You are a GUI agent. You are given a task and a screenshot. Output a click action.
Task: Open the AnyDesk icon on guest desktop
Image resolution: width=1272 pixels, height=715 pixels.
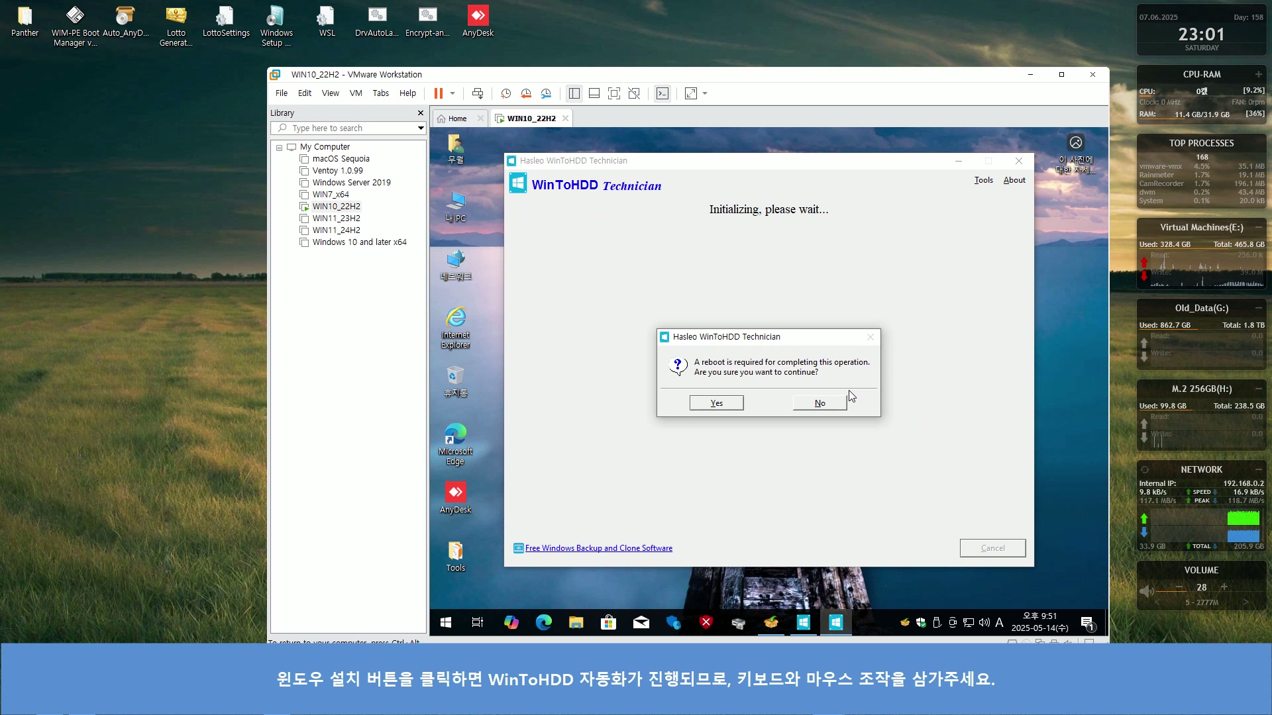456,498
